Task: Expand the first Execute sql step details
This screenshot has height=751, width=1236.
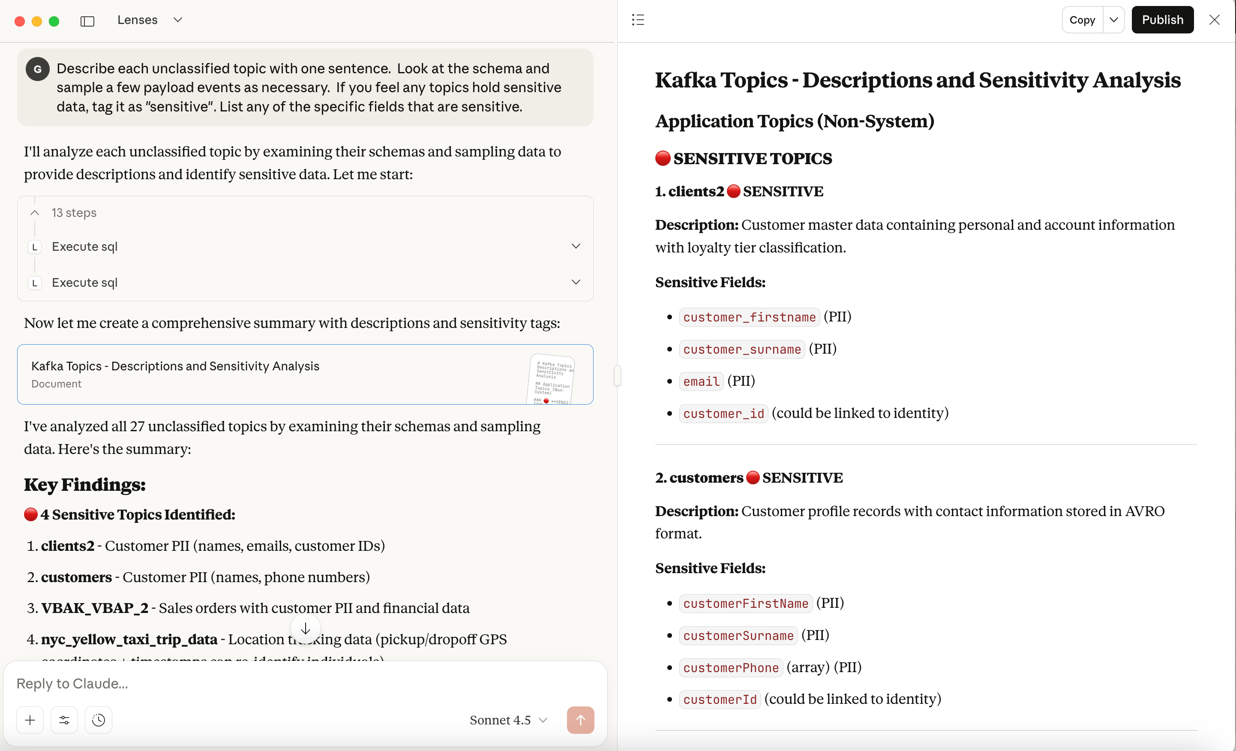Action: pyautogui.click(x=576, y=246)
